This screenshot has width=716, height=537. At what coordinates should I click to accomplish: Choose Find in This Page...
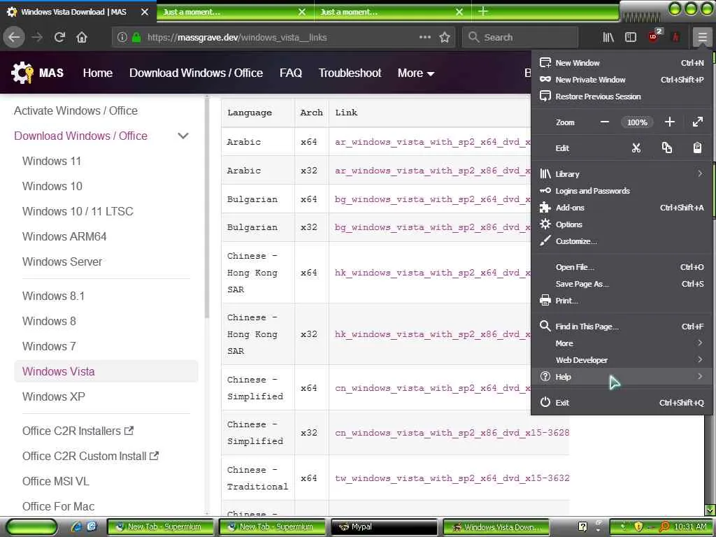[x=622, y=327]
